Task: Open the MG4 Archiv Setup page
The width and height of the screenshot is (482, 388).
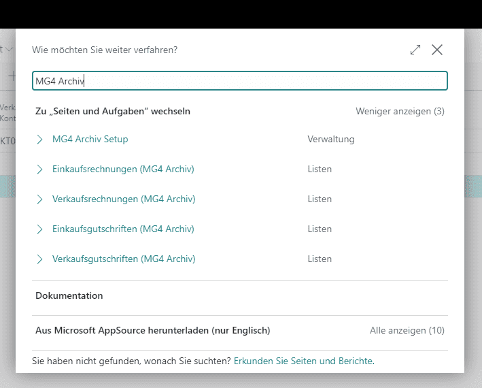Action: [x=90, y=140]
